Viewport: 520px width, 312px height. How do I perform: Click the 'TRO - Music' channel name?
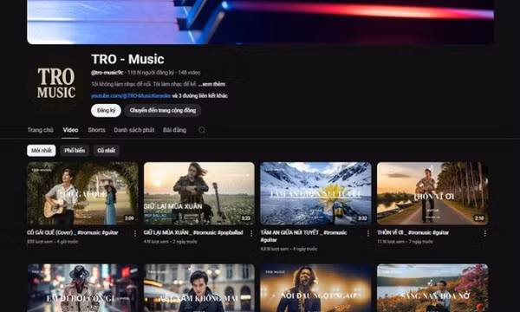click(127, 59)
